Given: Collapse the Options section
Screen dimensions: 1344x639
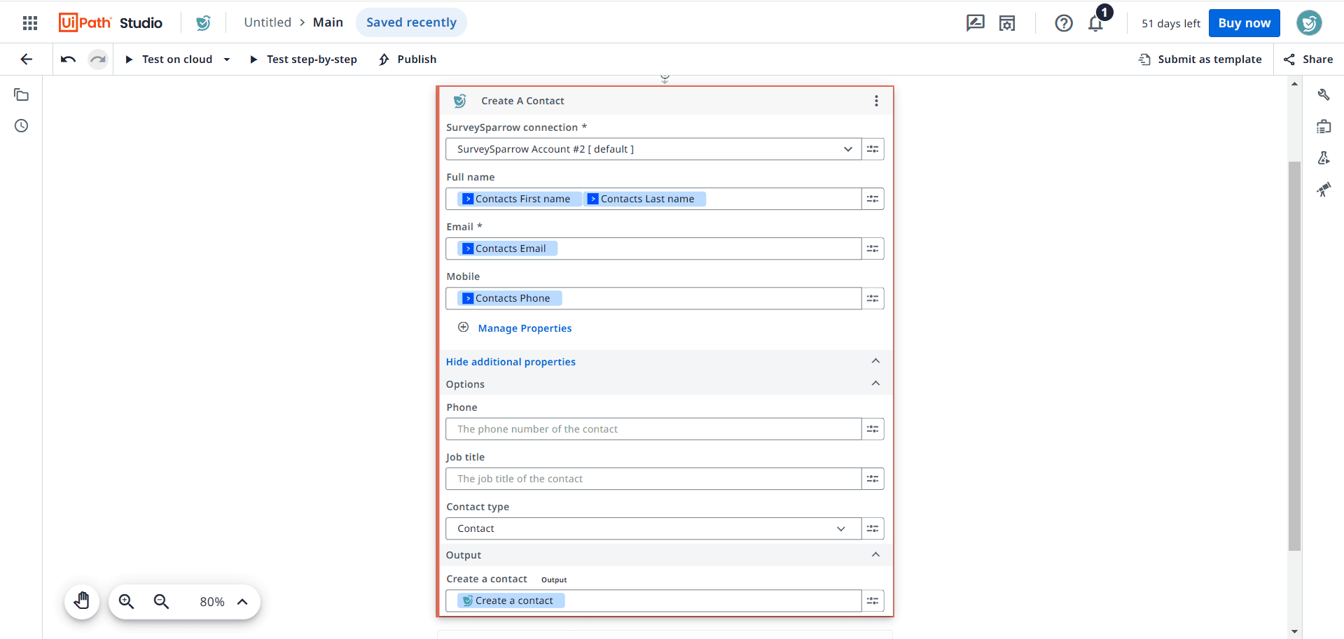Looking at the screenshot, I should click(x=875, y=384).
